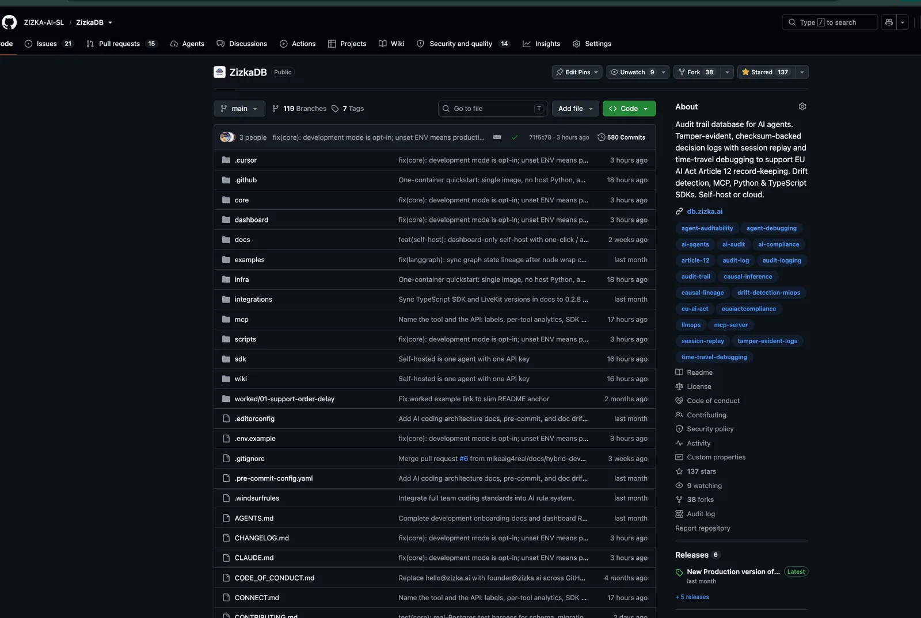View the commit status checkmark
The image size is (921, 618).
point(515,137)
